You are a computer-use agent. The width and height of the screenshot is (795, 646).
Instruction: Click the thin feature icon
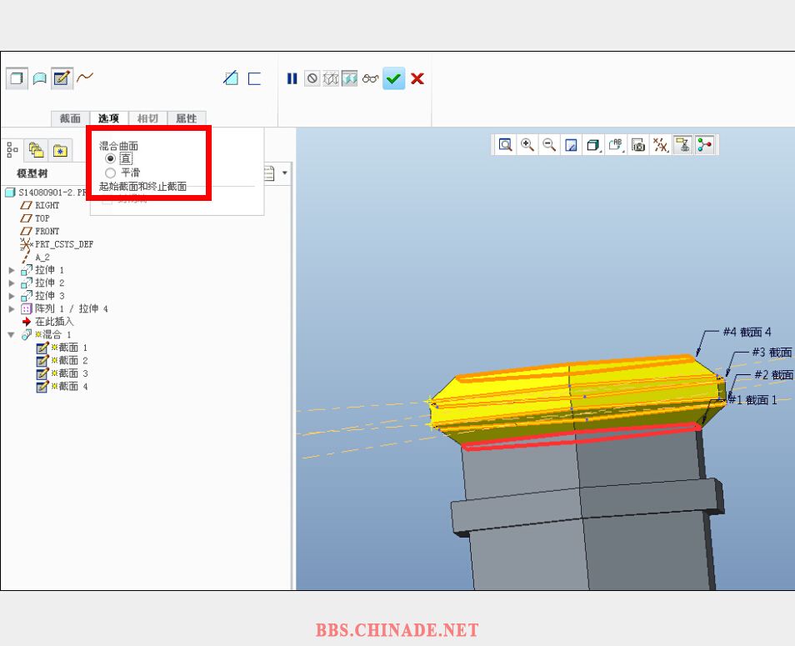254,78
